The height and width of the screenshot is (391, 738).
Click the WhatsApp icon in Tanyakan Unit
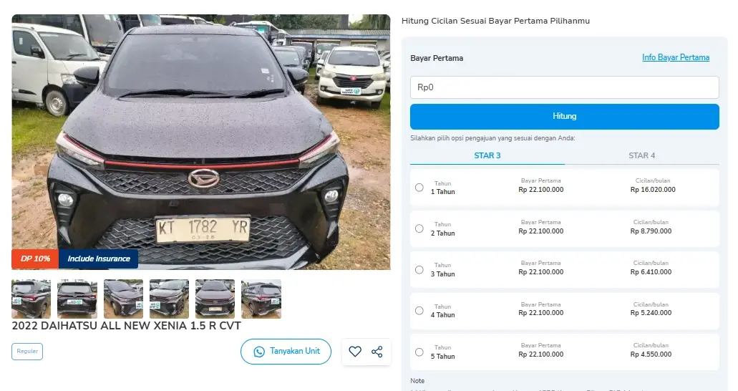[258, 352]
